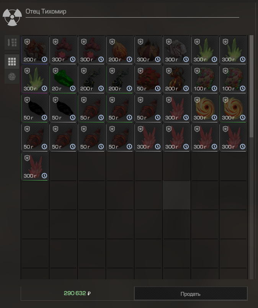The image size is (258, 308).
Task: Click the Отец Тихомир trader name
Action: click(x=46, y=11)
